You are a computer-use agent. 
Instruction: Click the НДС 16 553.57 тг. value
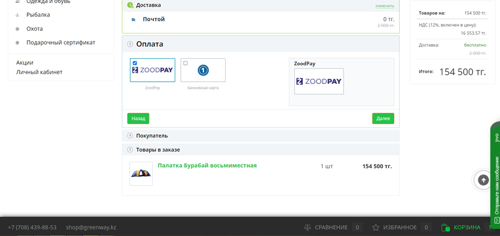(x=473, y=33)
